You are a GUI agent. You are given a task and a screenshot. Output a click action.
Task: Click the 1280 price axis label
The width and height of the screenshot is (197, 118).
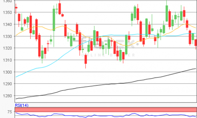8,96
